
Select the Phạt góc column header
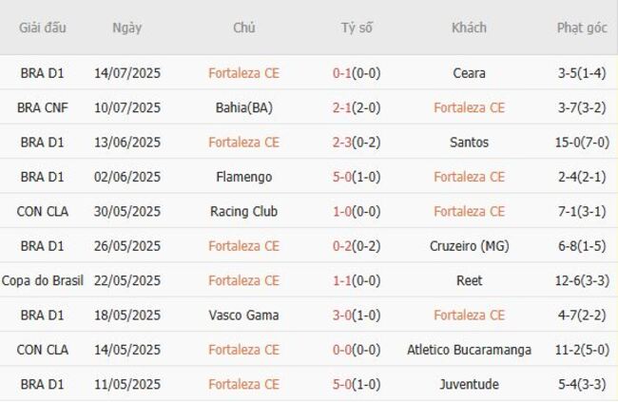coord(582,28)
